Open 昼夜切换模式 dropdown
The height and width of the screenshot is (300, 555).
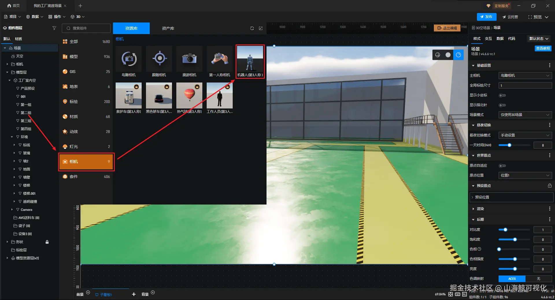525,135
